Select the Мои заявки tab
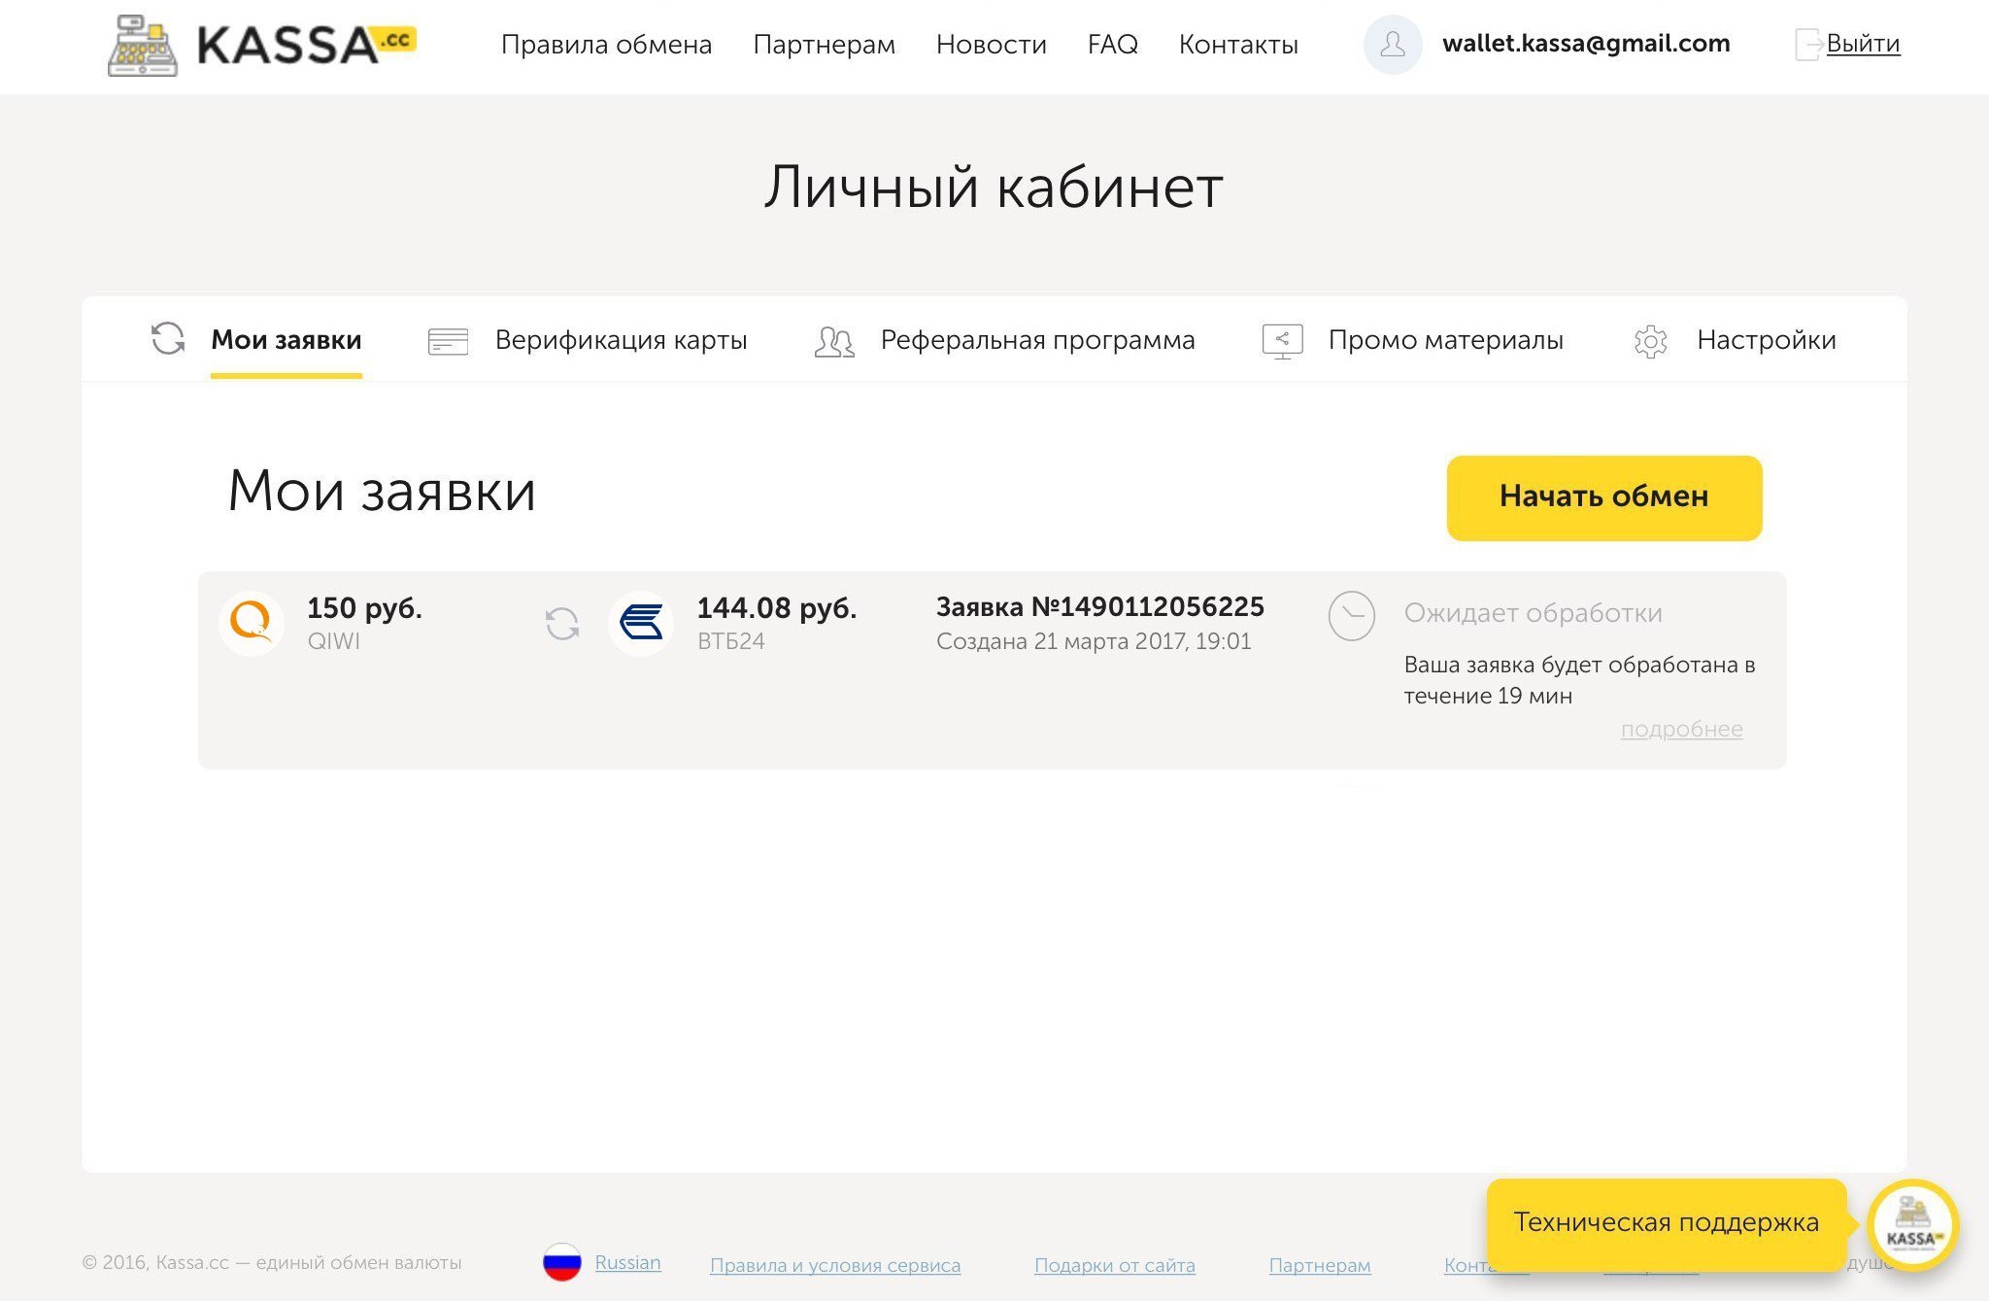1989x1301 pixels. [286, 340]
